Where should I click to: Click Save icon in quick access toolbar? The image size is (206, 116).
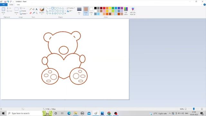(x=5, y=2)
